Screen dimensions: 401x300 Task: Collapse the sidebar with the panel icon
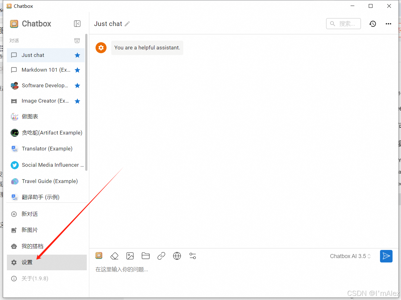[x=77, y=24]
